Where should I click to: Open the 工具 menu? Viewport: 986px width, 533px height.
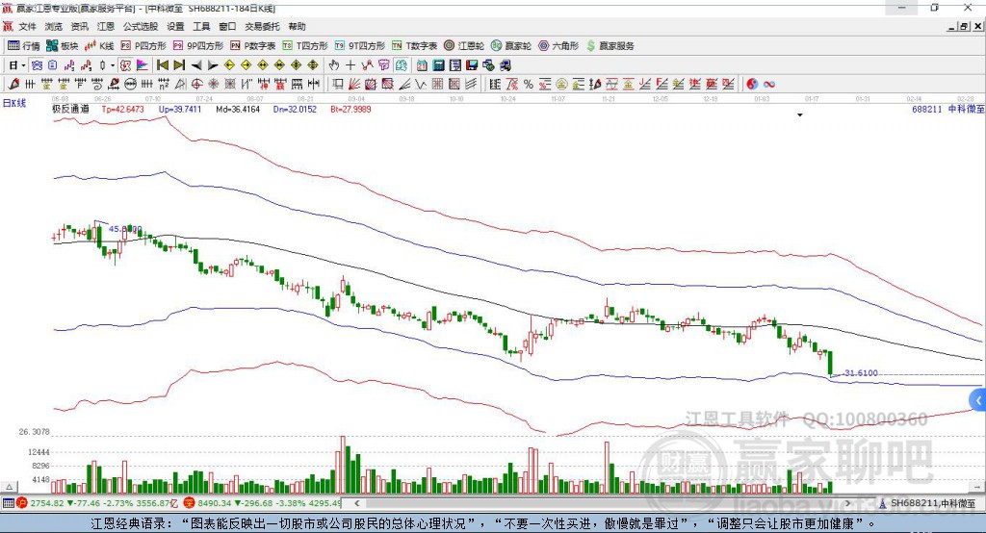[x=201, y=26]
